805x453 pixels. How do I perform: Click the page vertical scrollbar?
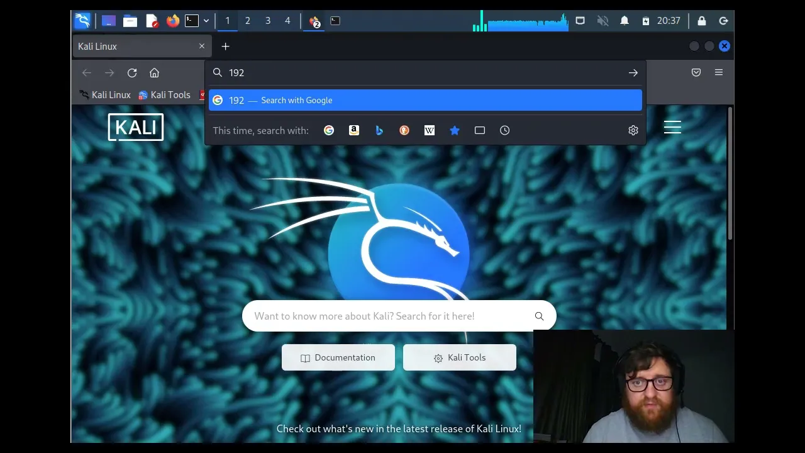[x=730, y=173]
